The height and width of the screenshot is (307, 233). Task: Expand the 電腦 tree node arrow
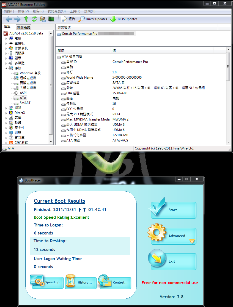tap(6, 39)
